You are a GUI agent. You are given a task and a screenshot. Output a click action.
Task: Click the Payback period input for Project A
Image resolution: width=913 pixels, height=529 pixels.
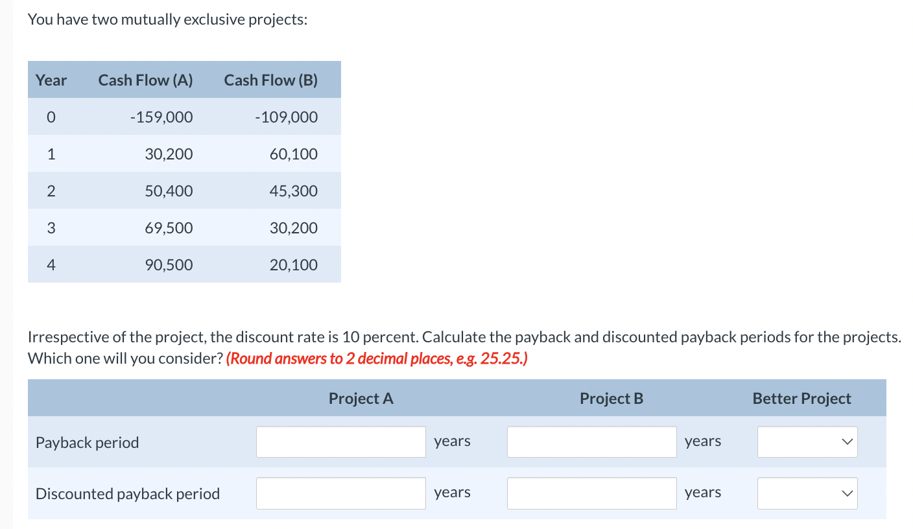tap(340, 441)
